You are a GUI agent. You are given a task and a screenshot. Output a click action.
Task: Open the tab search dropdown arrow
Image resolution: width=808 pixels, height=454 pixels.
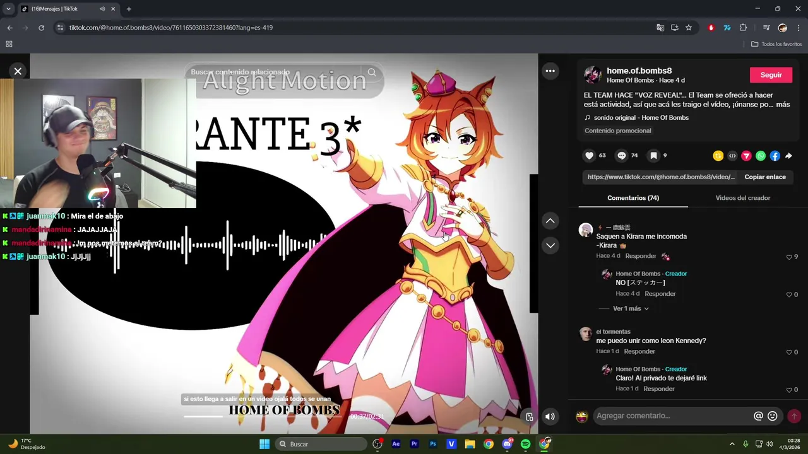point(8,9)
